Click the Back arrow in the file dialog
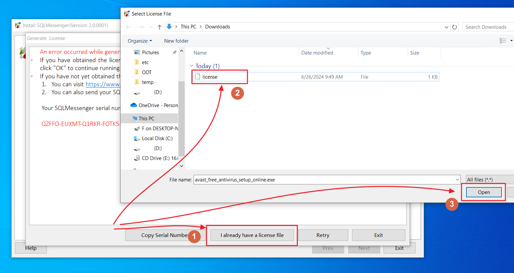 (x=128, y=27)
